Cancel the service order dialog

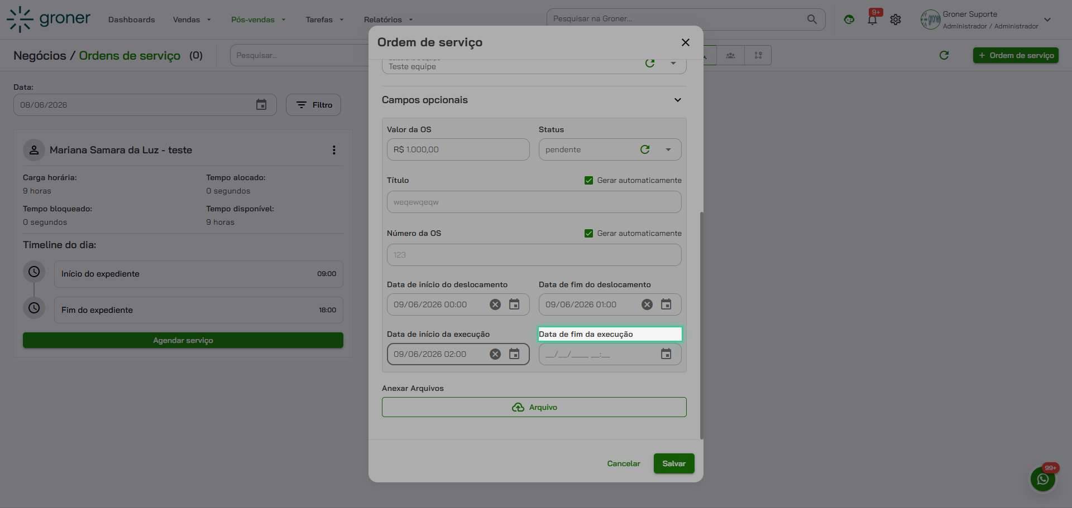pyautogui.click(x=624, y=463)
